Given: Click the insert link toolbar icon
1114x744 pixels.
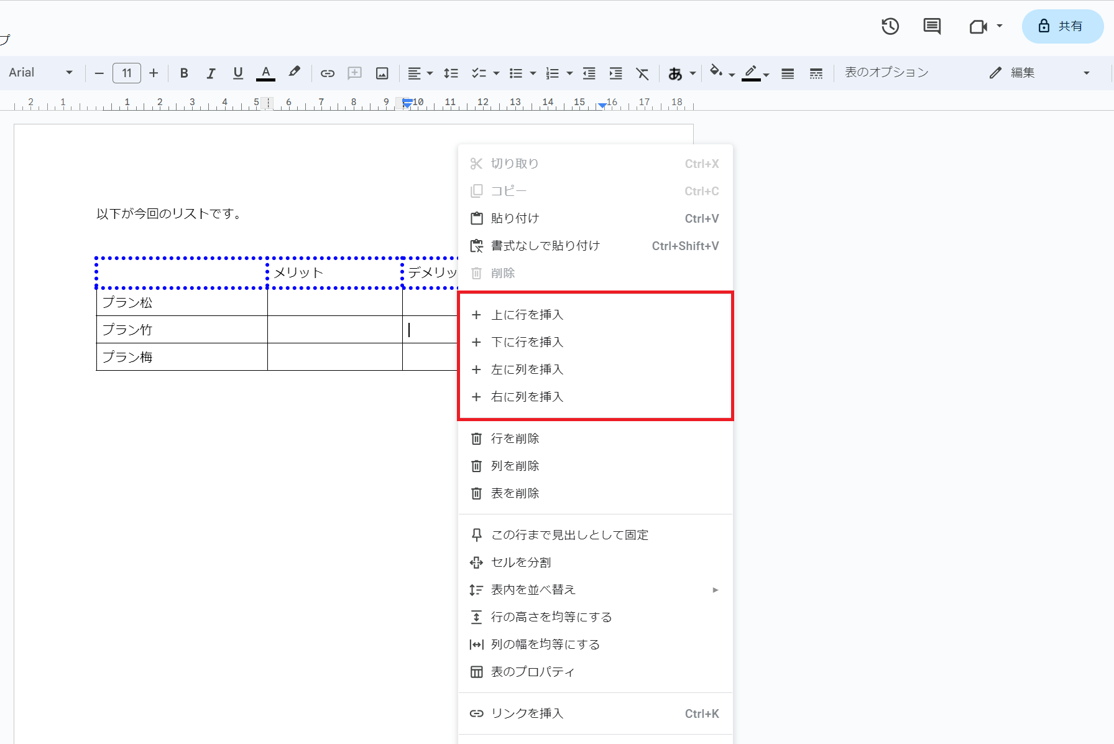Looking at the screenshot, I should point(327,73).
